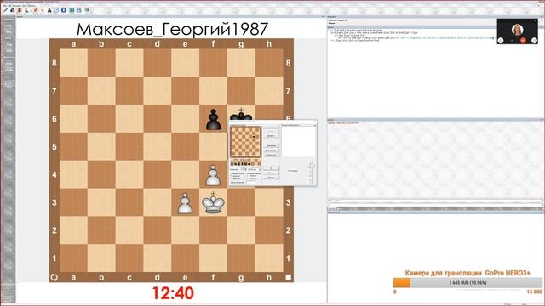Open the small arrow menu on call overlay
Screen dimensions: 545x306
536,20
